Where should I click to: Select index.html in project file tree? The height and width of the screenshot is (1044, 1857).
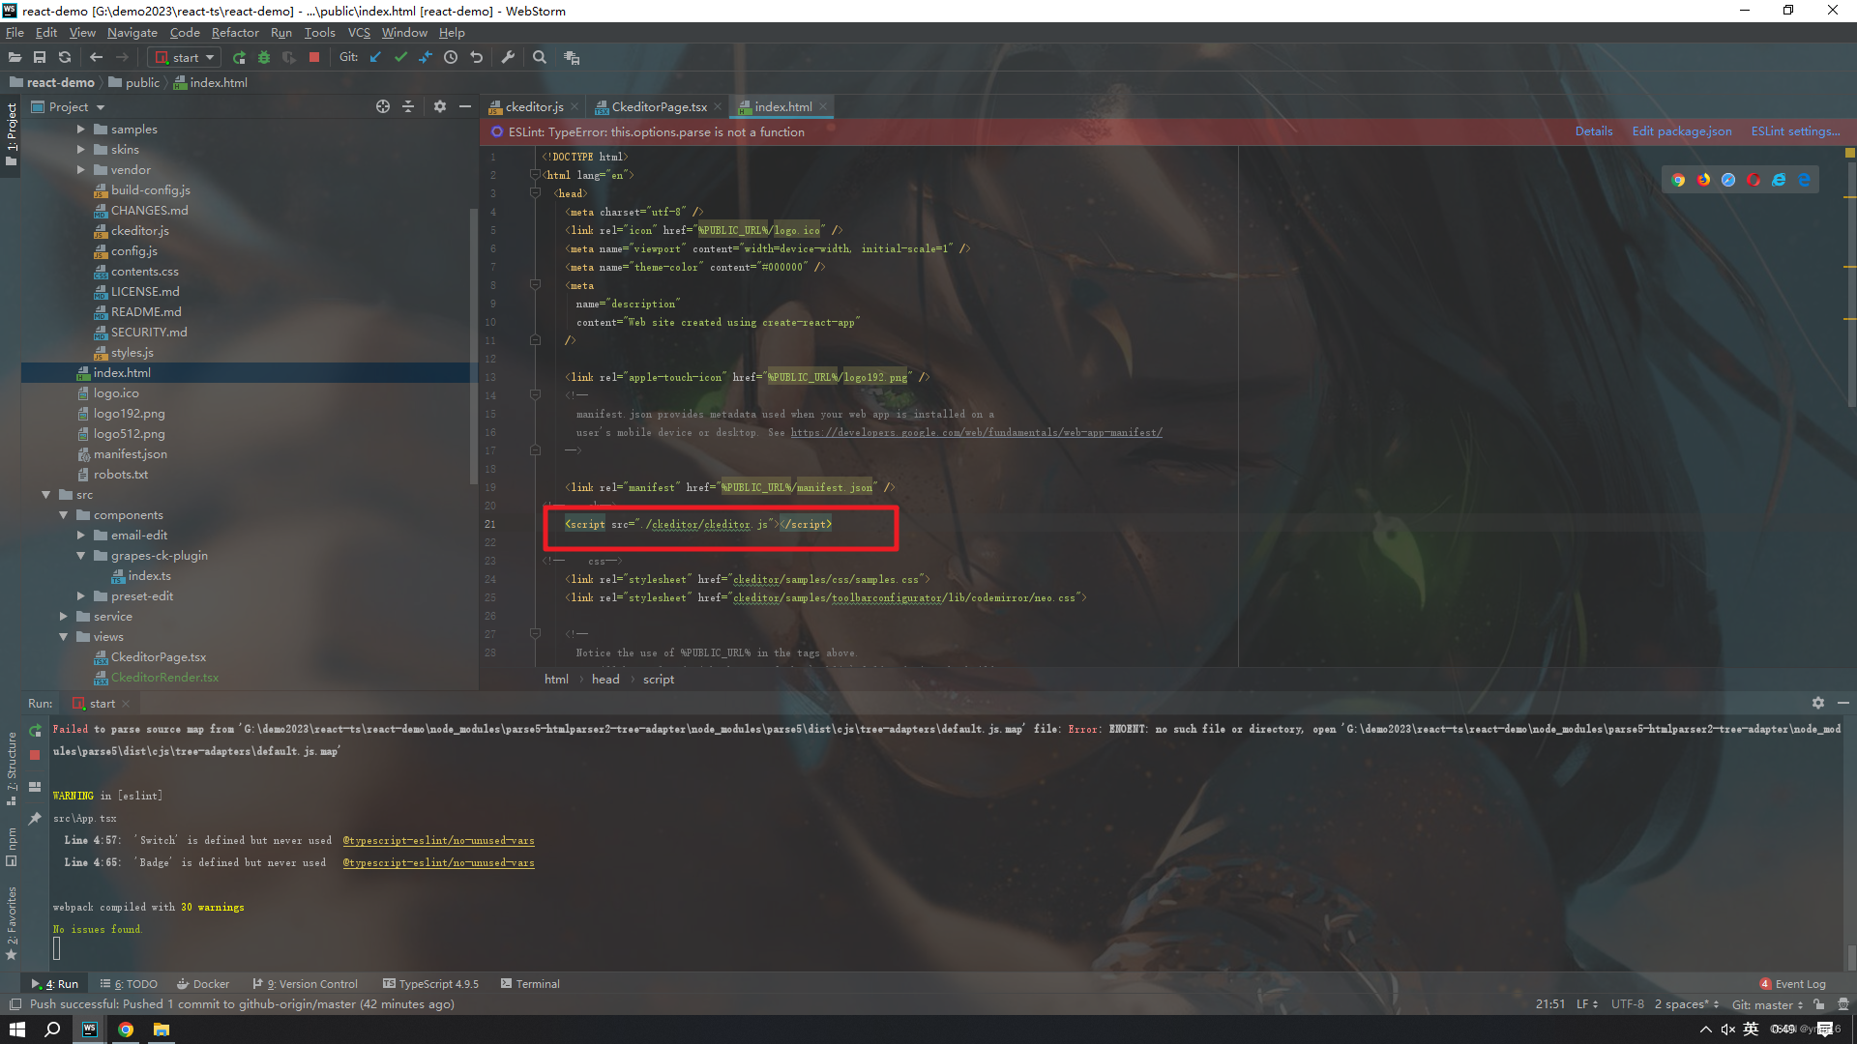tap(124, 372)
